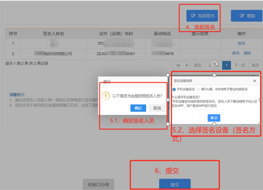Viewport: 263px width, 190px height.
Task: Click the 增加 button
Action: [x=247, y=16]
